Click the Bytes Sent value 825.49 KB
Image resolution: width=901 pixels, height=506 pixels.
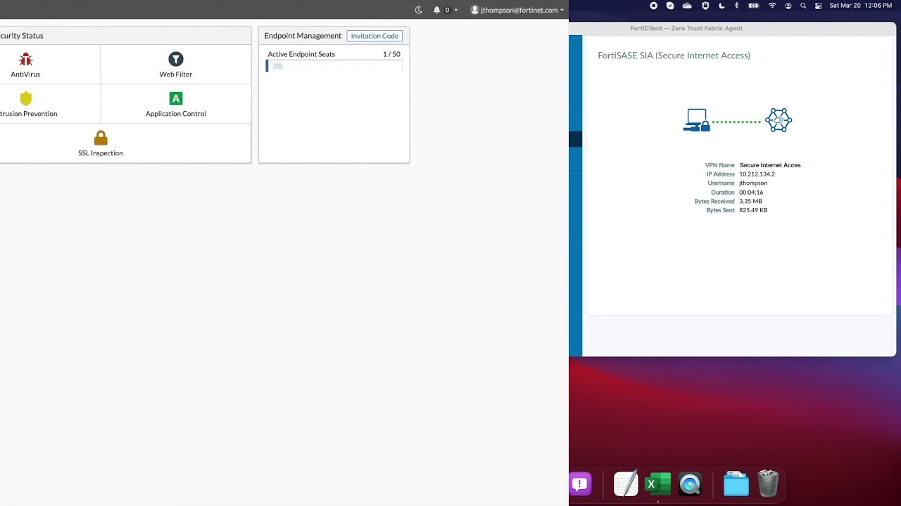pos(753,210)
